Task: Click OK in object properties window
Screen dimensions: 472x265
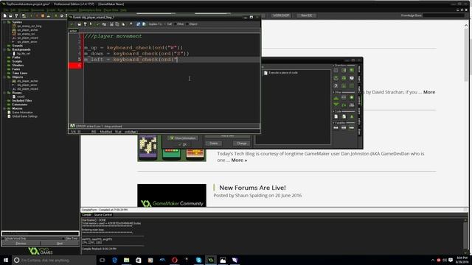Action: 183,144
